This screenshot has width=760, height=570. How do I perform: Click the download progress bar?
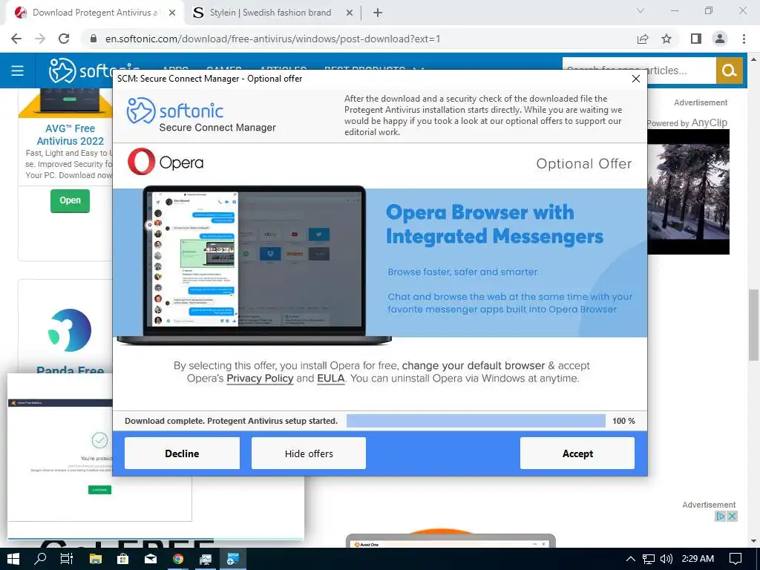pos(476,421)
